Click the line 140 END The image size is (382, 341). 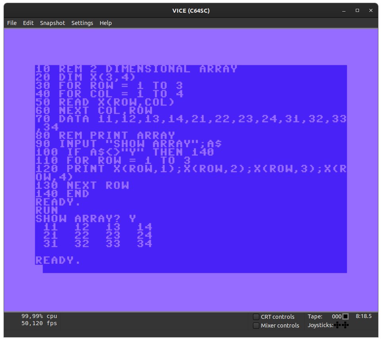click(62, 193)
